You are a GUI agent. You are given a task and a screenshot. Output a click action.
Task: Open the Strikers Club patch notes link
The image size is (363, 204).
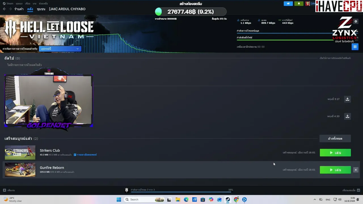coord(85,155)
